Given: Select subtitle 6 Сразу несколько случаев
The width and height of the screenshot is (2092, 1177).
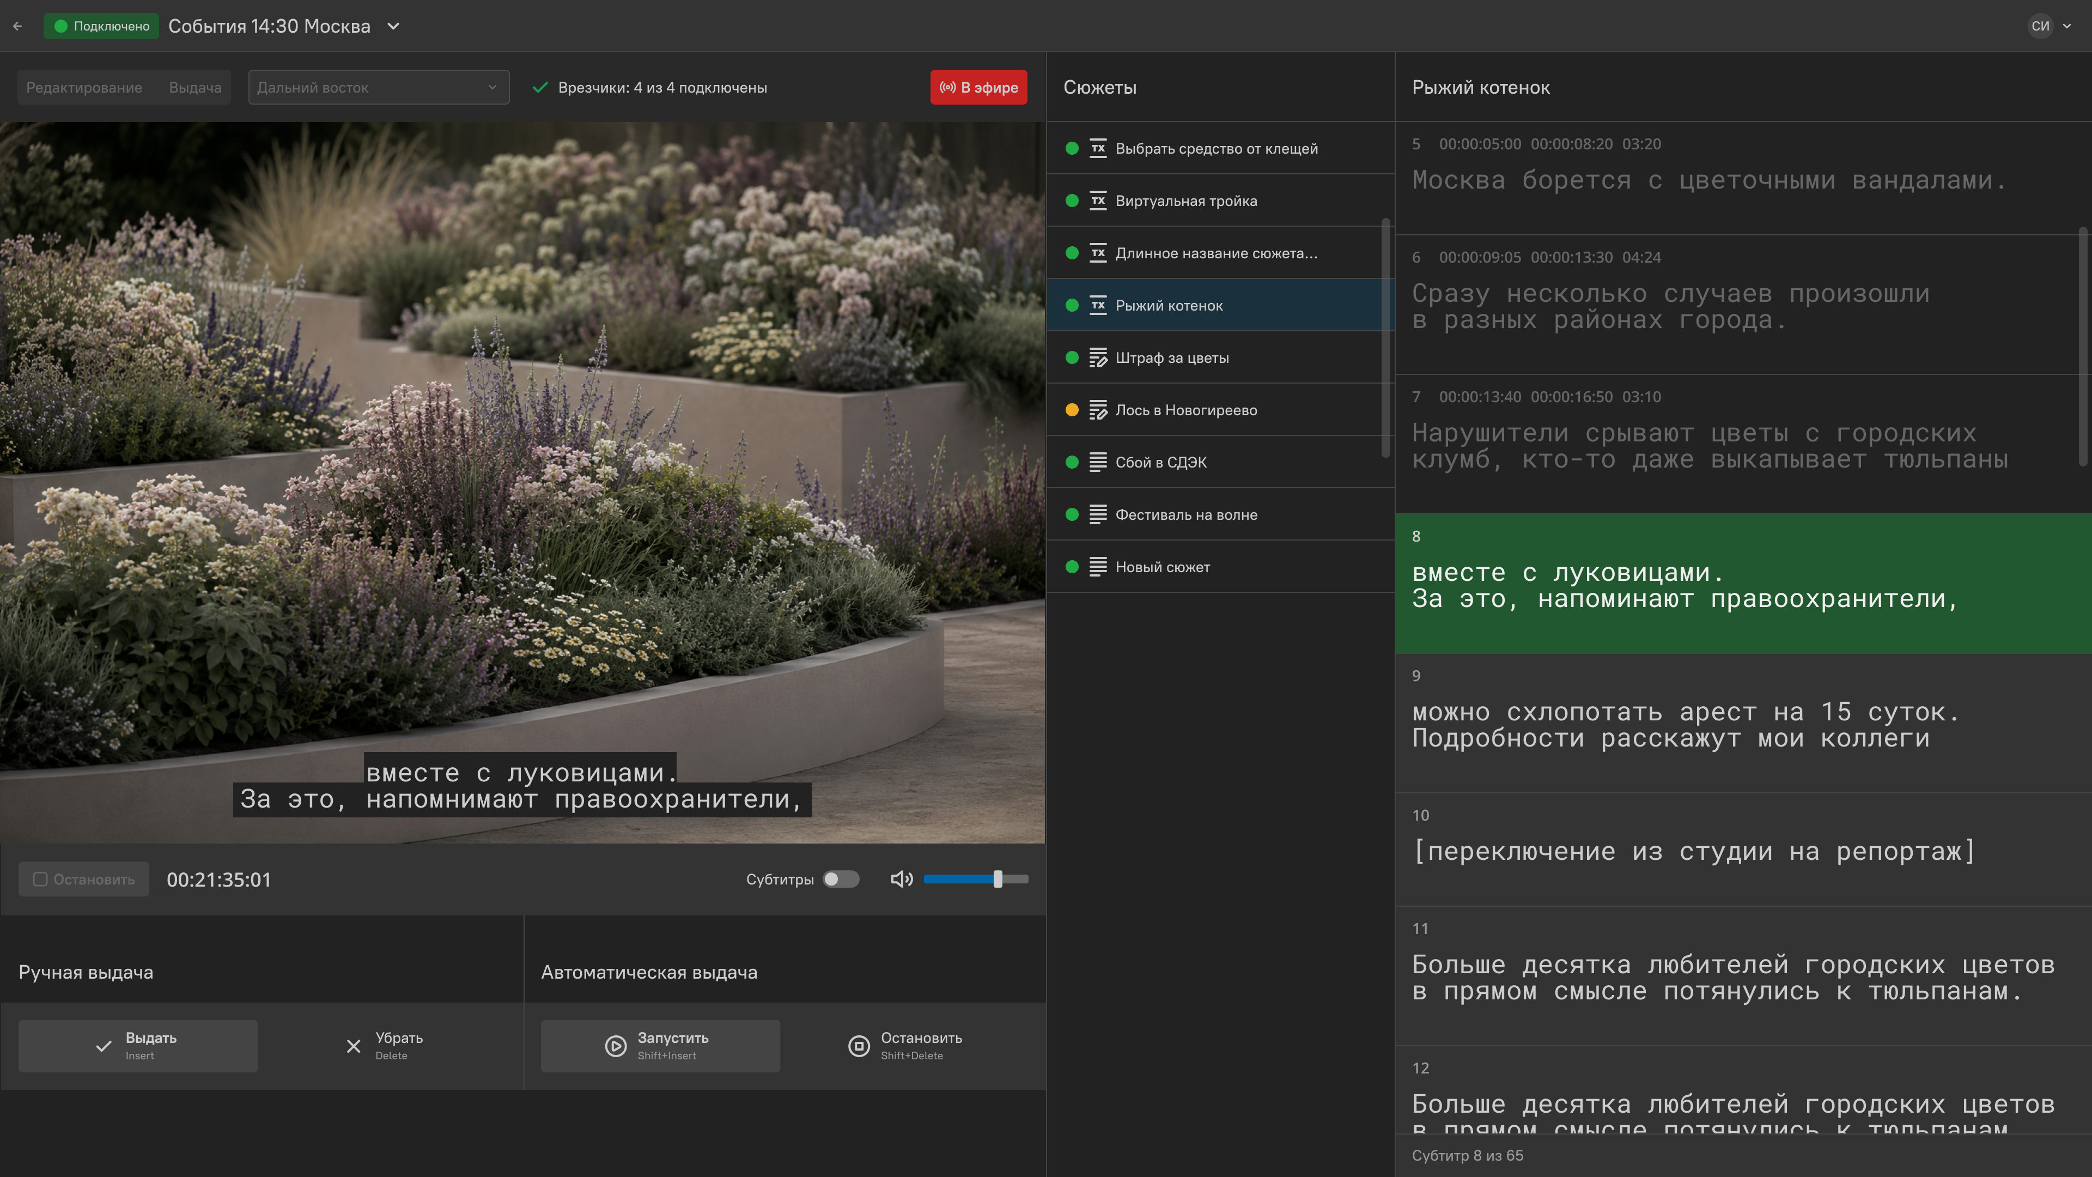Looking at the screenshot, I should point(1743,305).
